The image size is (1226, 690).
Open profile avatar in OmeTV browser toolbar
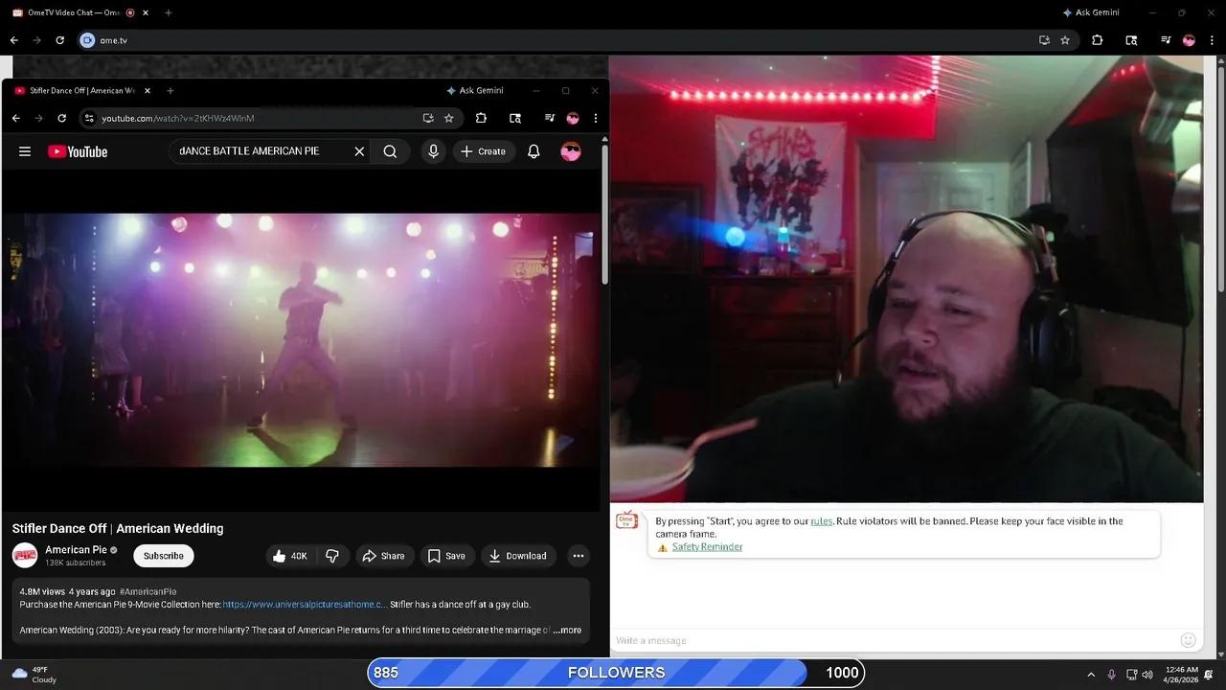1189,40
